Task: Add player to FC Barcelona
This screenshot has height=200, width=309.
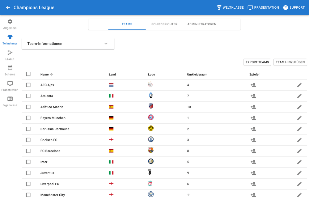Action: [253, 151]
